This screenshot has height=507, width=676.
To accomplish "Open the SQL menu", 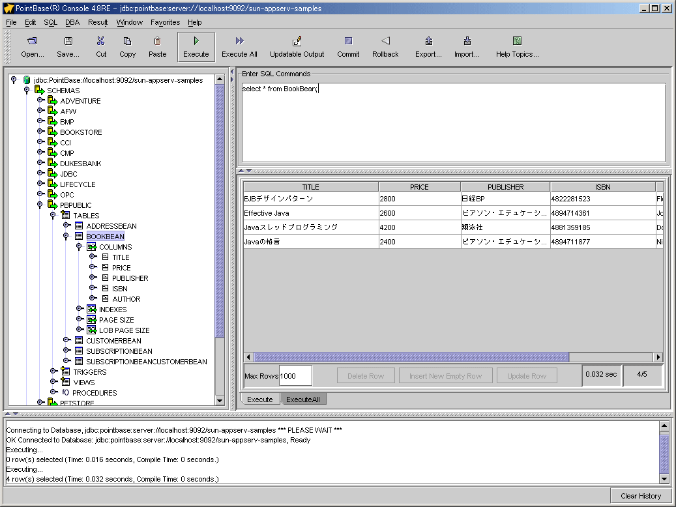I will coord(50,22).
